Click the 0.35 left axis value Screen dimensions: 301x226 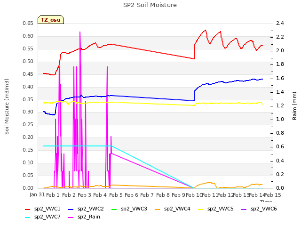pyautogui.click(x=28, y=99)
